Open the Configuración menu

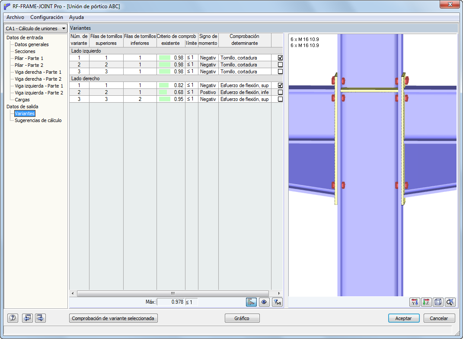47,17
